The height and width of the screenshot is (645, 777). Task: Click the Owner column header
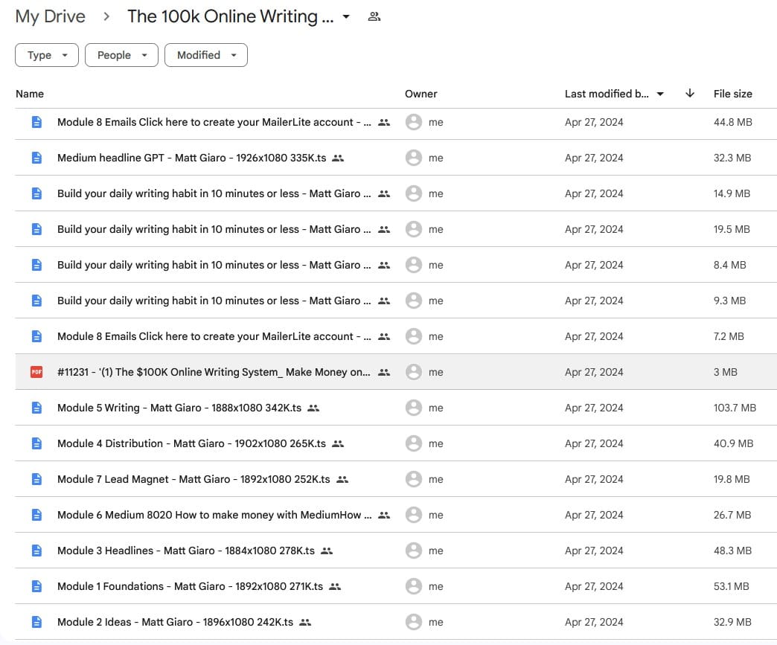(x=421, y=94)
